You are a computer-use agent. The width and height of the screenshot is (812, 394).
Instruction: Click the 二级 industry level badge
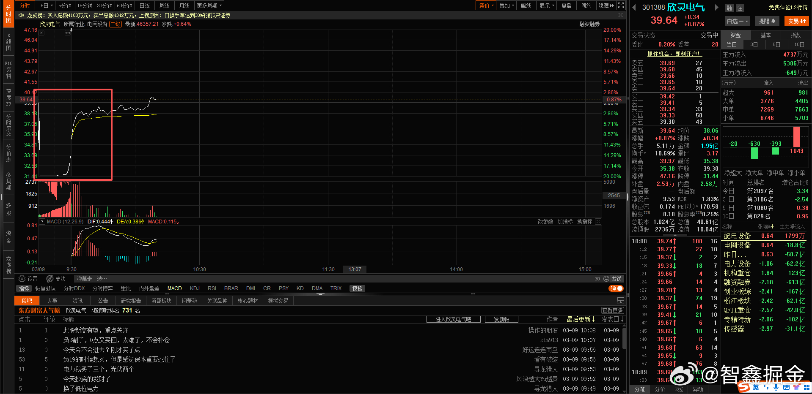tap(116, 24)
